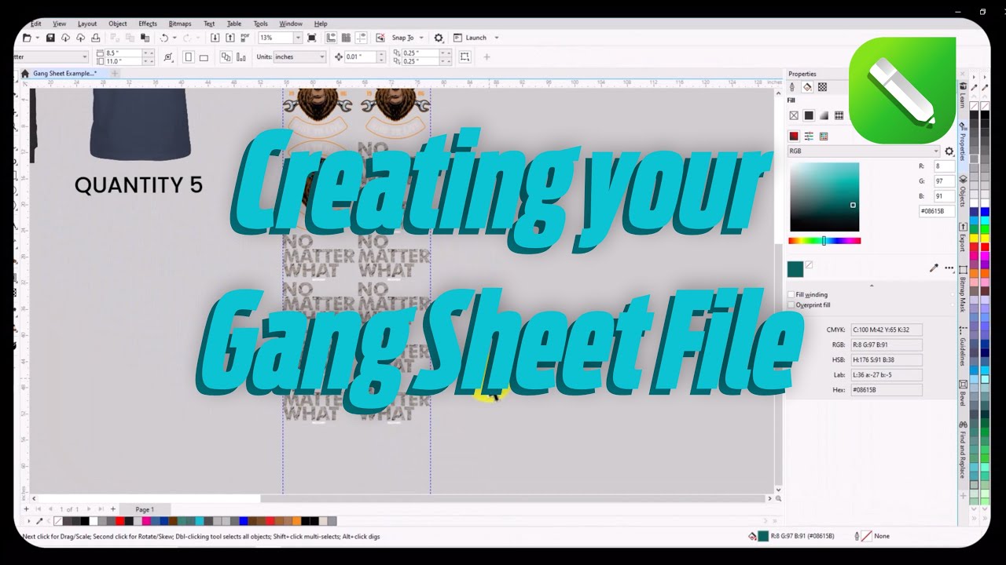Open the Layout menu
Viewport: 1006px width, 565px height.
point(87,24)
